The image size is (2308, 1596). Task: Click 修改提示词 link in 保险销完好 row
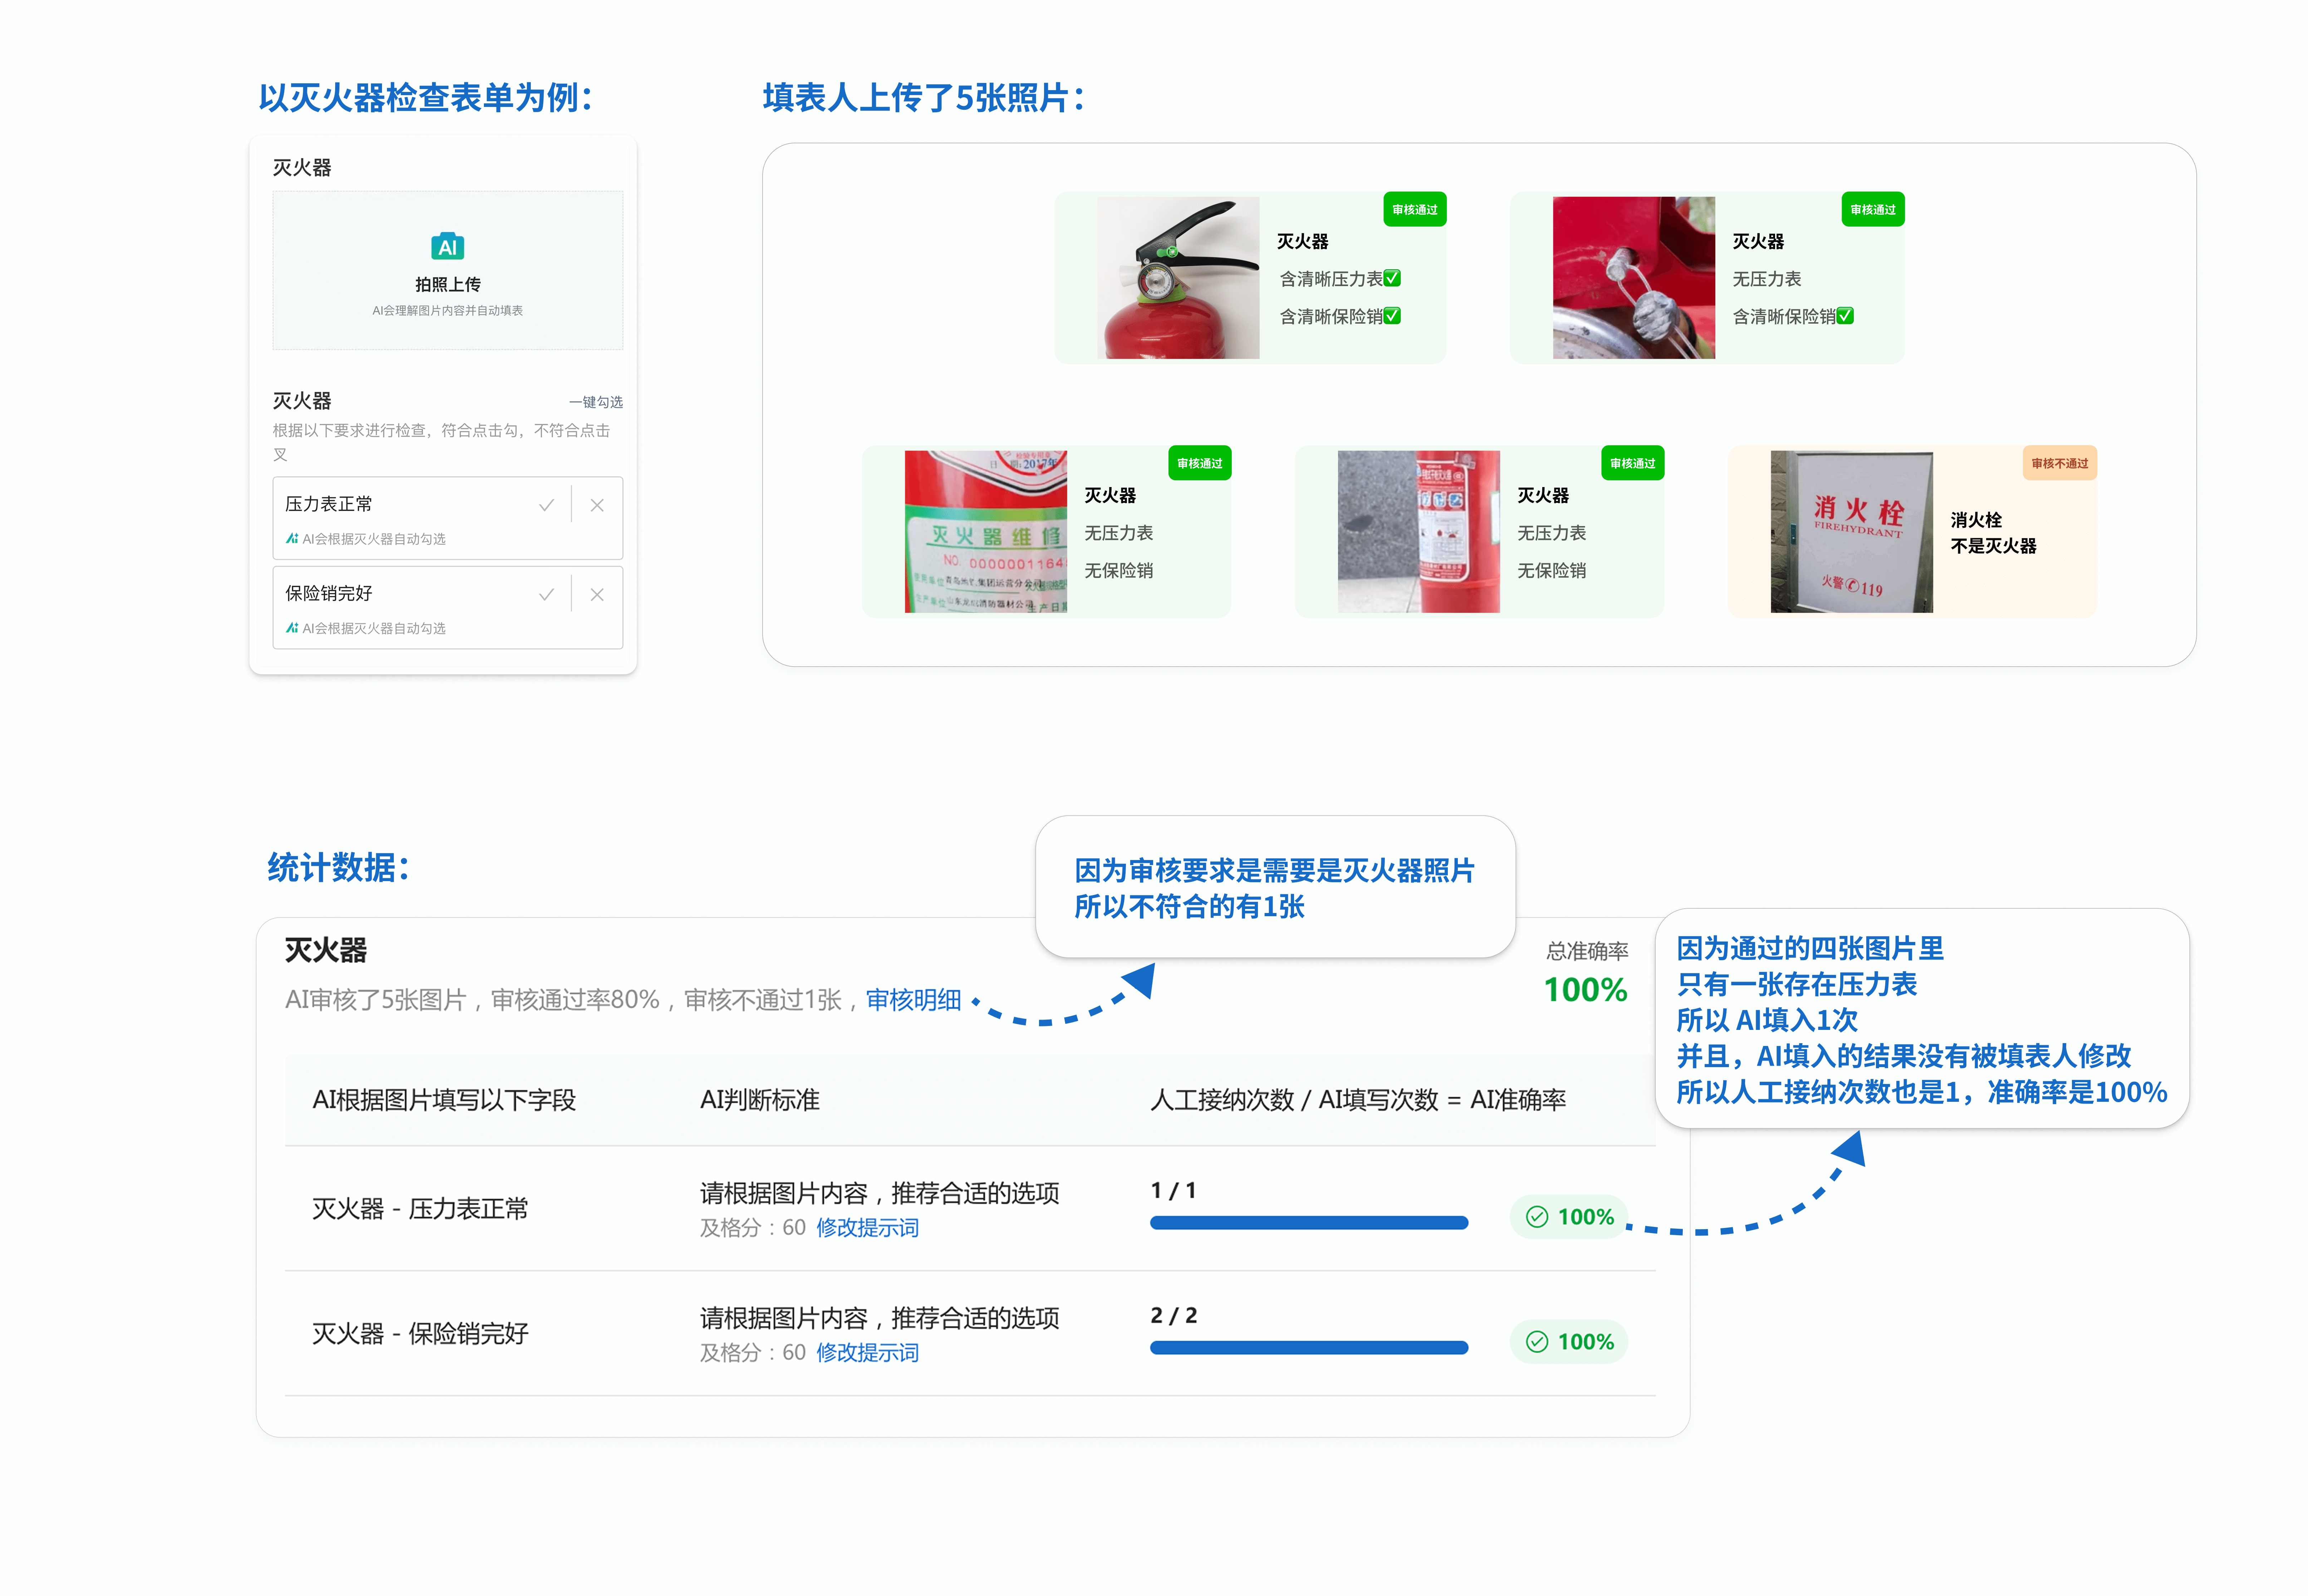867,1353
